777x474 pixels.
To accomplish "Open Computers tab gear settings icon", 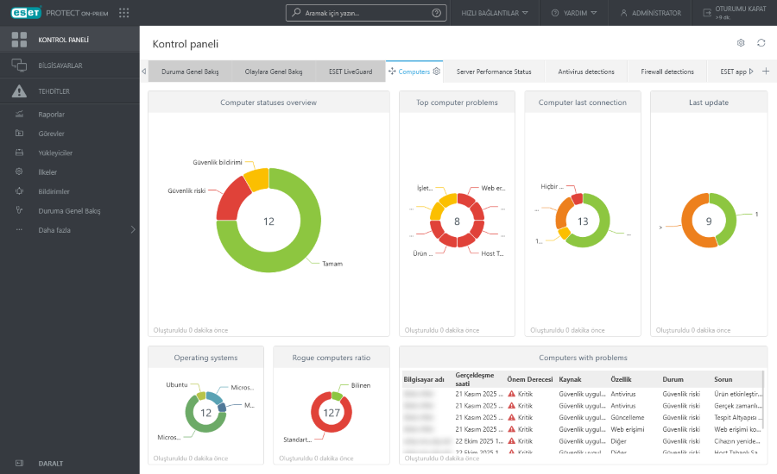I will point(437,72).
